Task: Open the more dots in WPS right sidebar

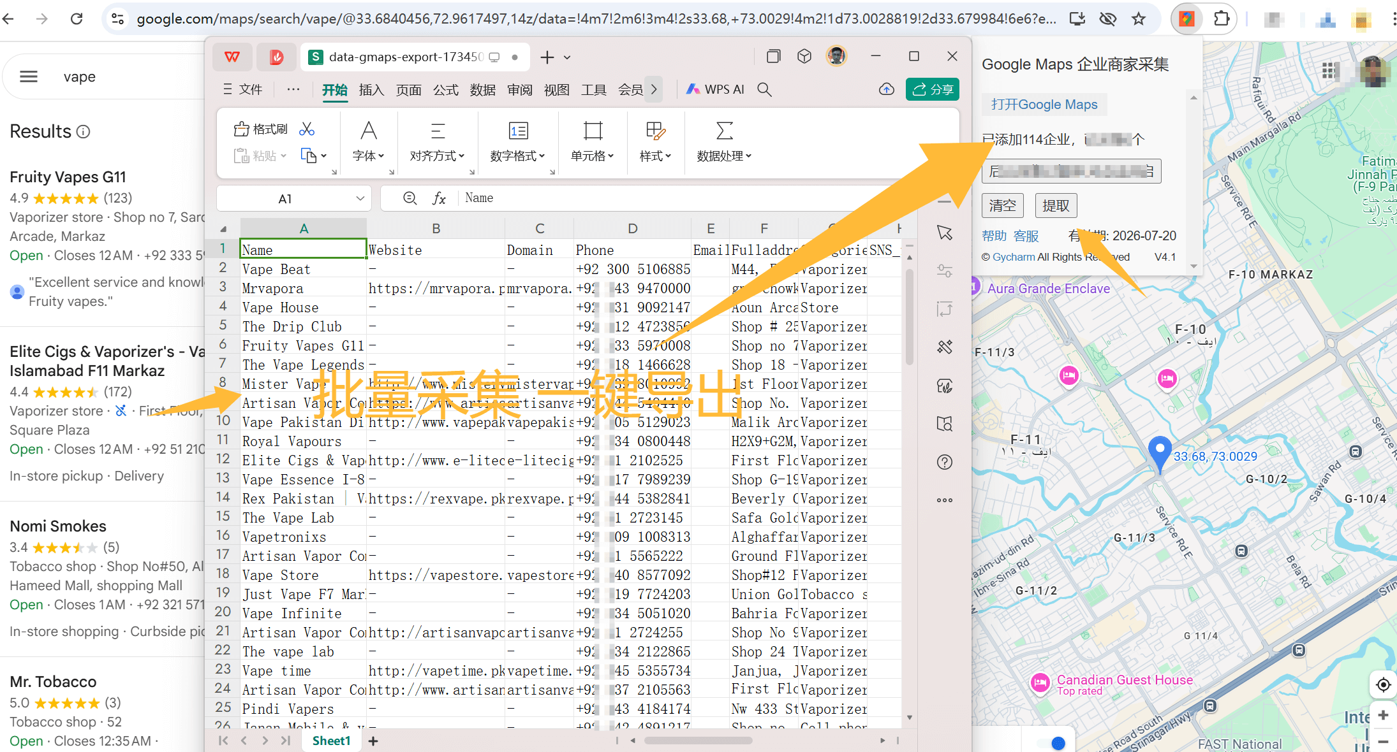Action: click(945, 500)
